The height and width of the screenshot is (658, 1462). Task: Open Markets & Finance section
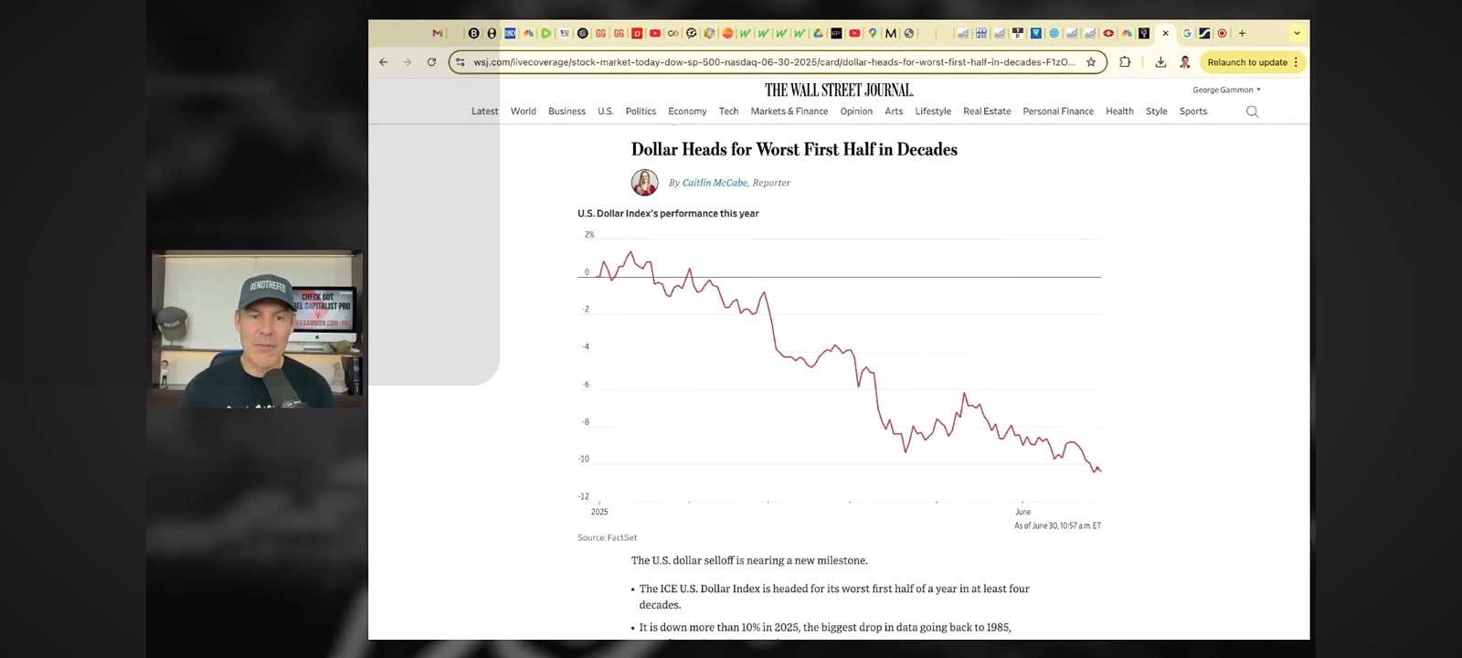[789, 111]
